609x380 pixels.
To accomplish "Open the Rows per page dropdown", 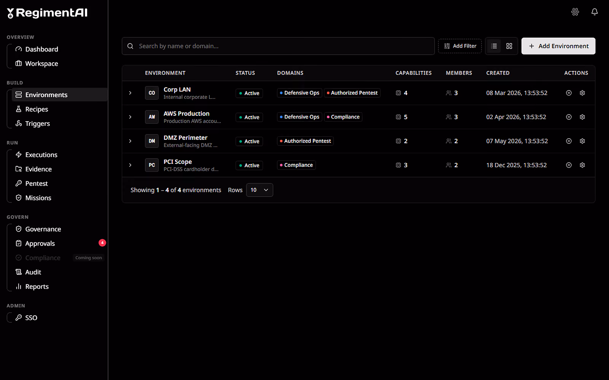I will (x=260, y=190).
